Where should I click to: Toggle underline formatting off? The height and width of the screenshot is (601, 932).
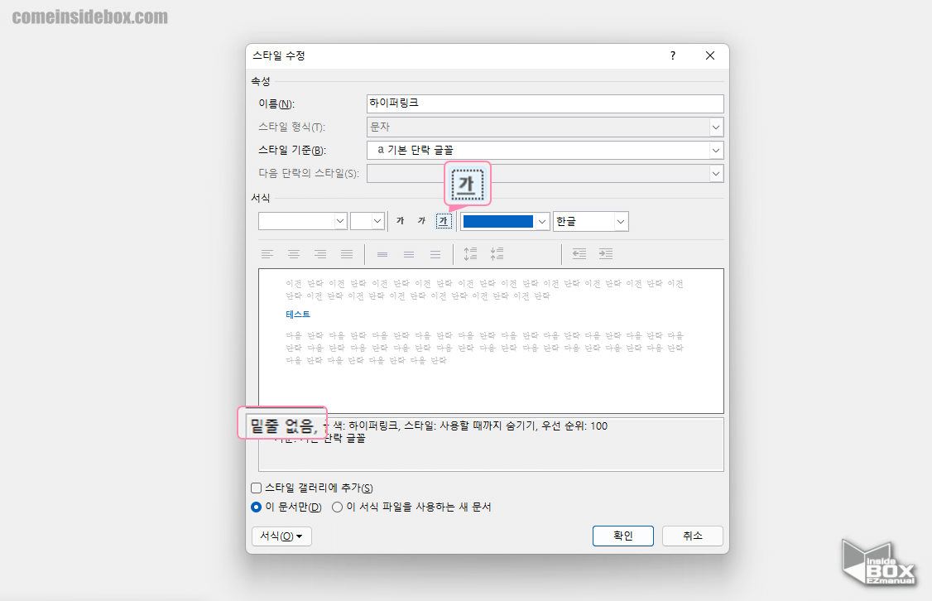[x=444, y=221]
